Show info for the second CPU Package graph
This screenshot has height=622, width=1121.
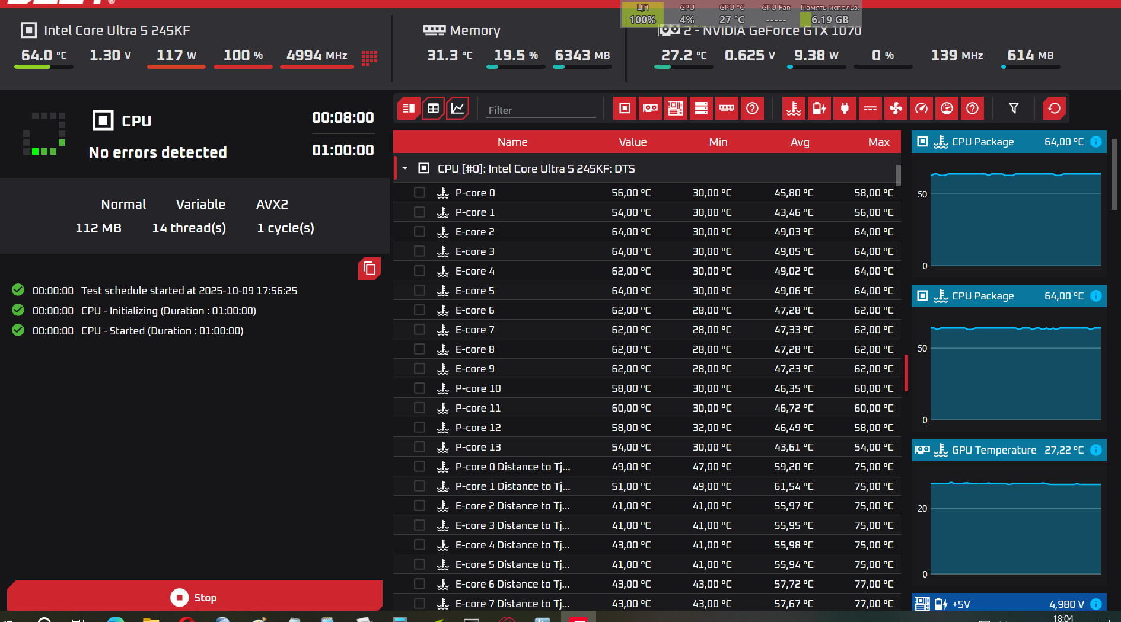[1096, 296]
